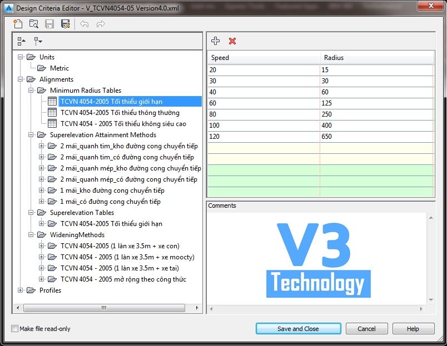Click the Radius cell with value 650
Screen dimensions: 447x346
coord(376,137)
